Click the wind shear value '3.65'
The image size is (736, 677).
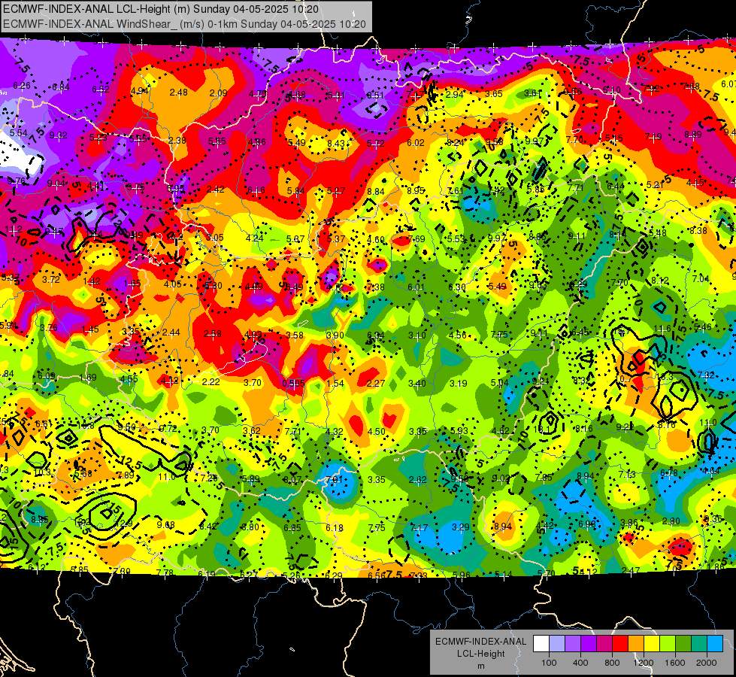(494, 94)
